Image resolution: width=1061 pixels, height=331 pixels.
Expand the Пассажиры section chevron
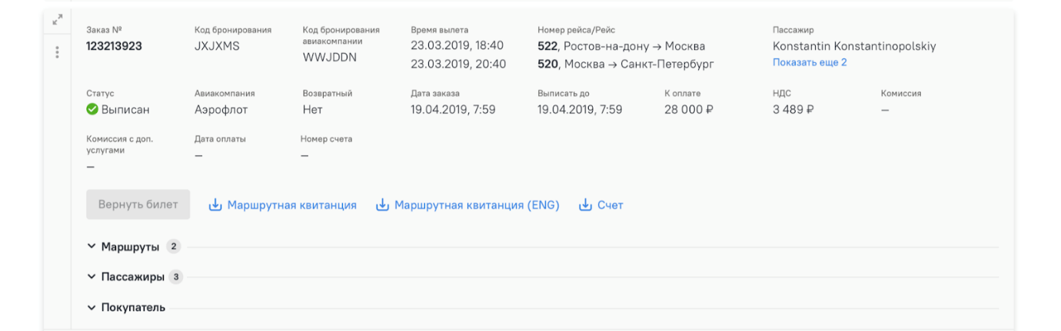point(91,276)
